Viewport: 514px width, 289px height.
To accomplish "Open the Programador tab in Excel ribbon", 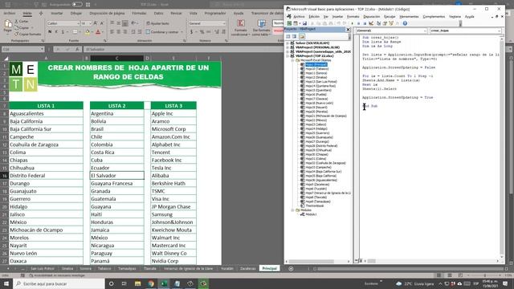I will [215, 13].
